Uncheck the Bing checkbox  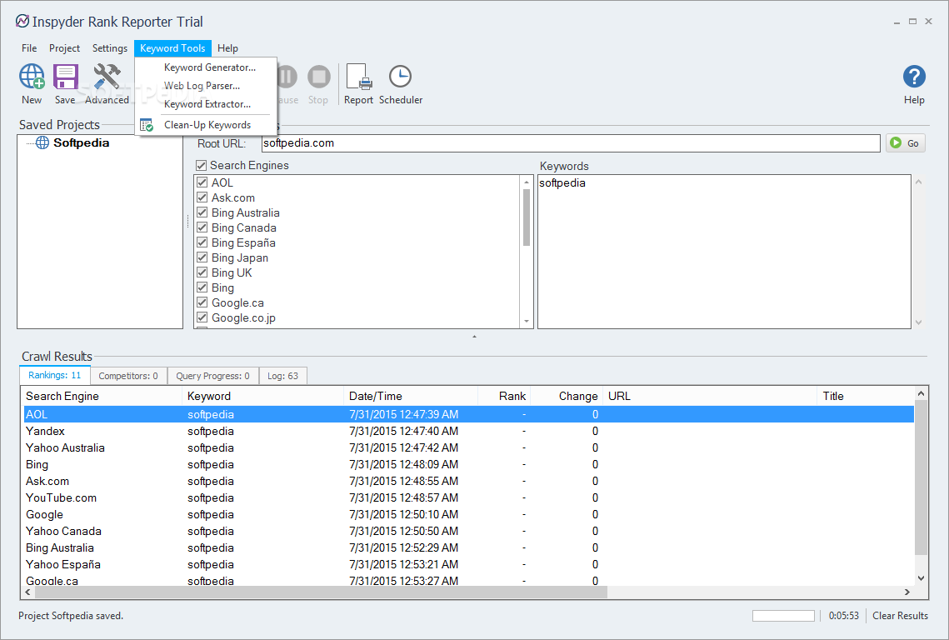pos(202,287)
